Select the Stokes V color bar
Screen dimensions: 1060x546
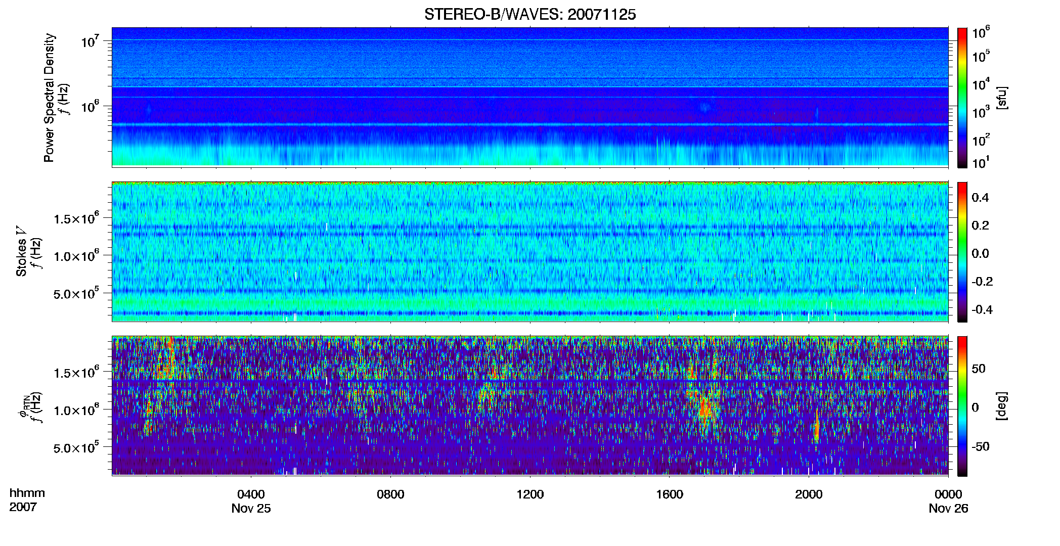click(962, 252)
